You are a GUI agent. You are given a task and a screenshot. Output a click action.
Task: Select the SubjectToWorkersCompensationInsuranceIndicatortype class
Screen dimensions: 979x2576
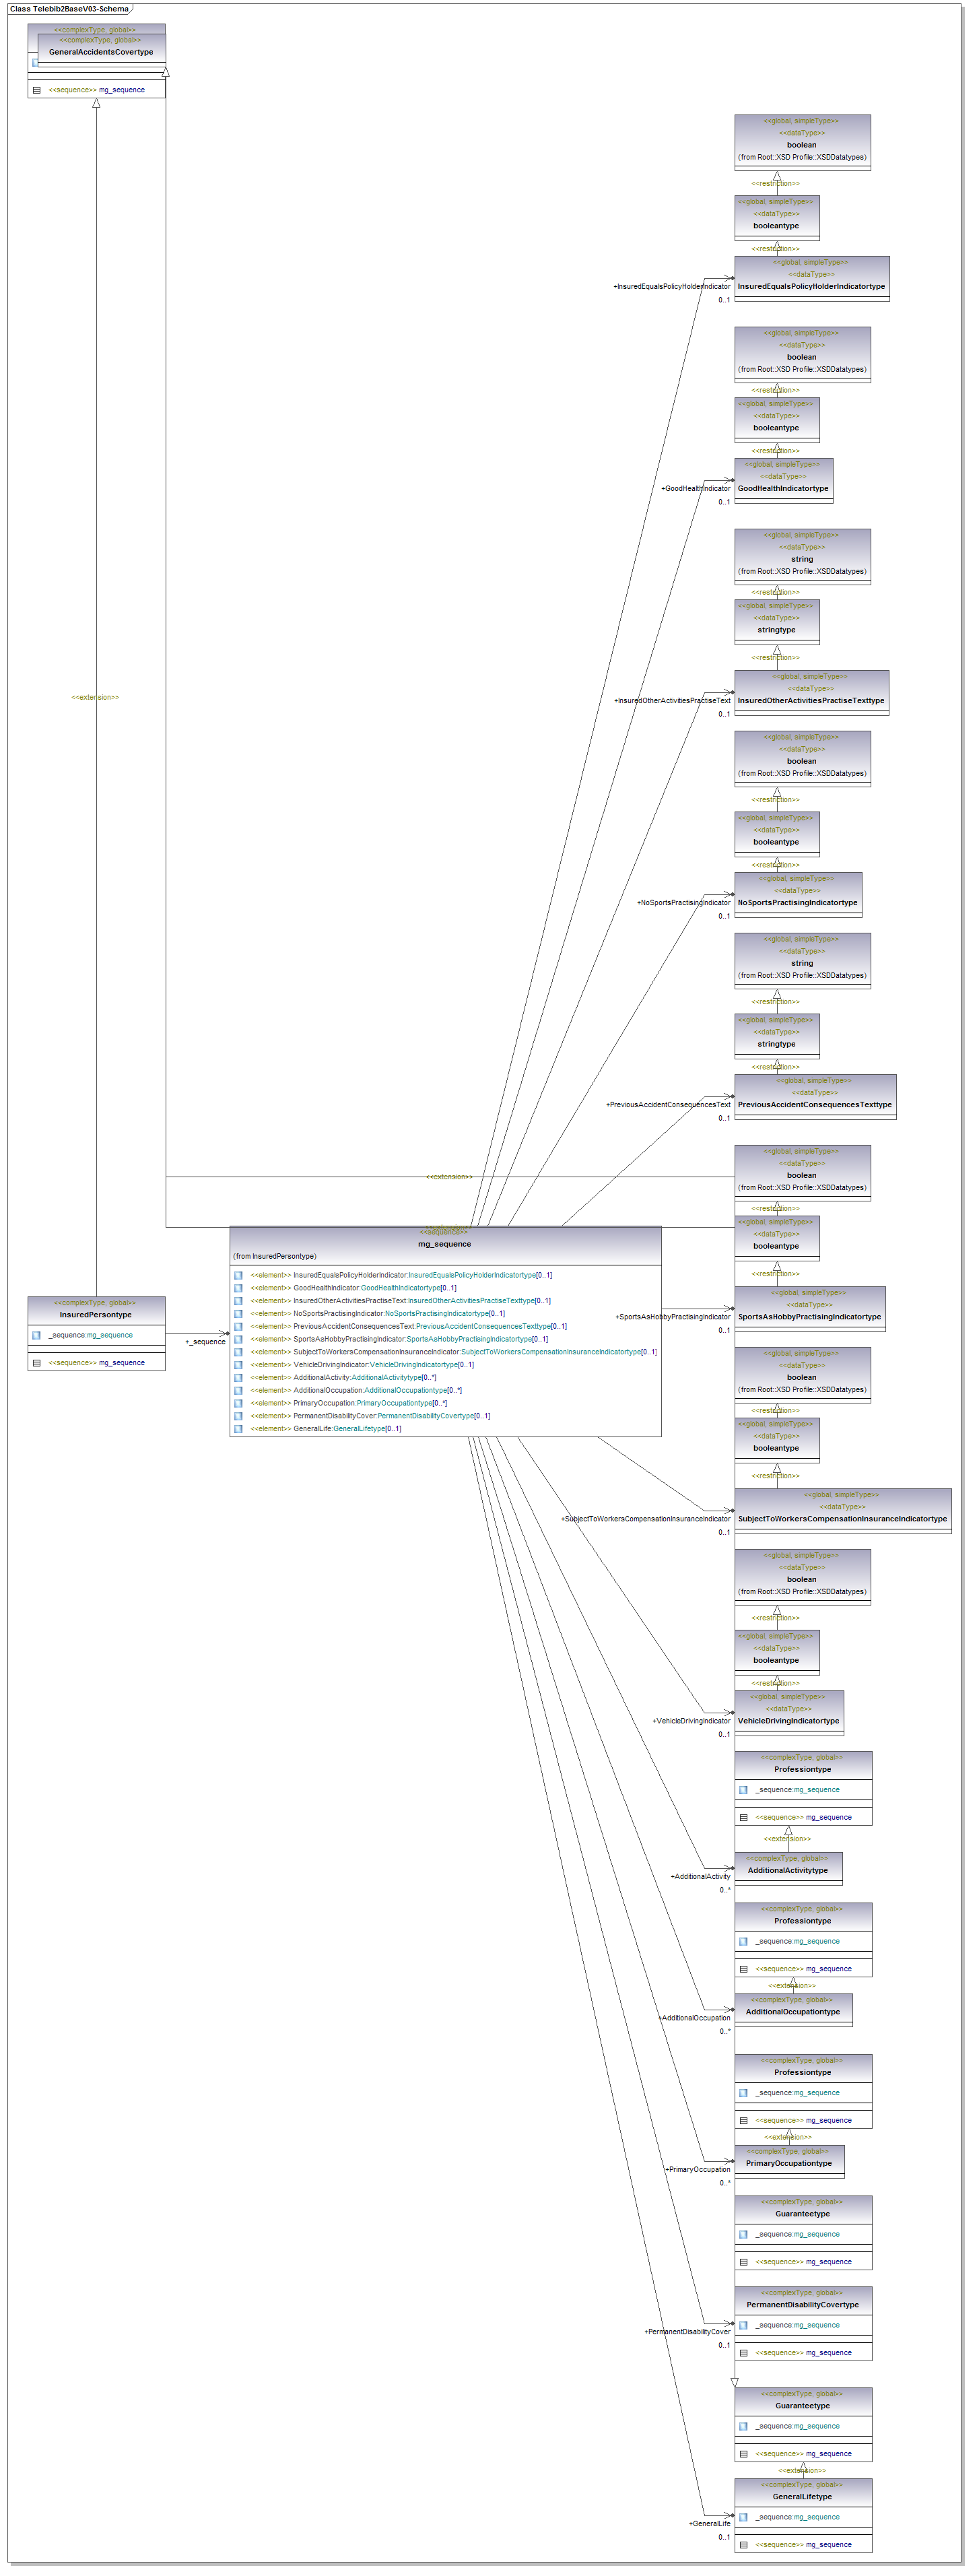pos(842,1518)
